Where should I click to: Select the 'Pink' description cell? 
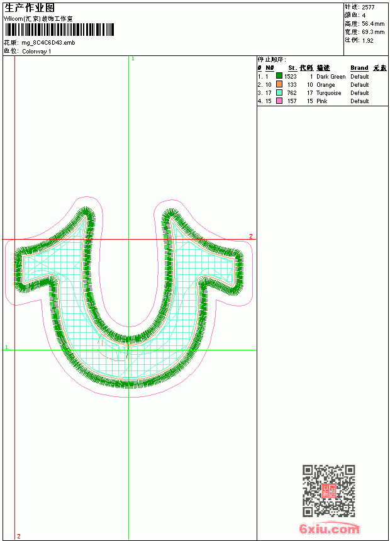coord(321,101)
